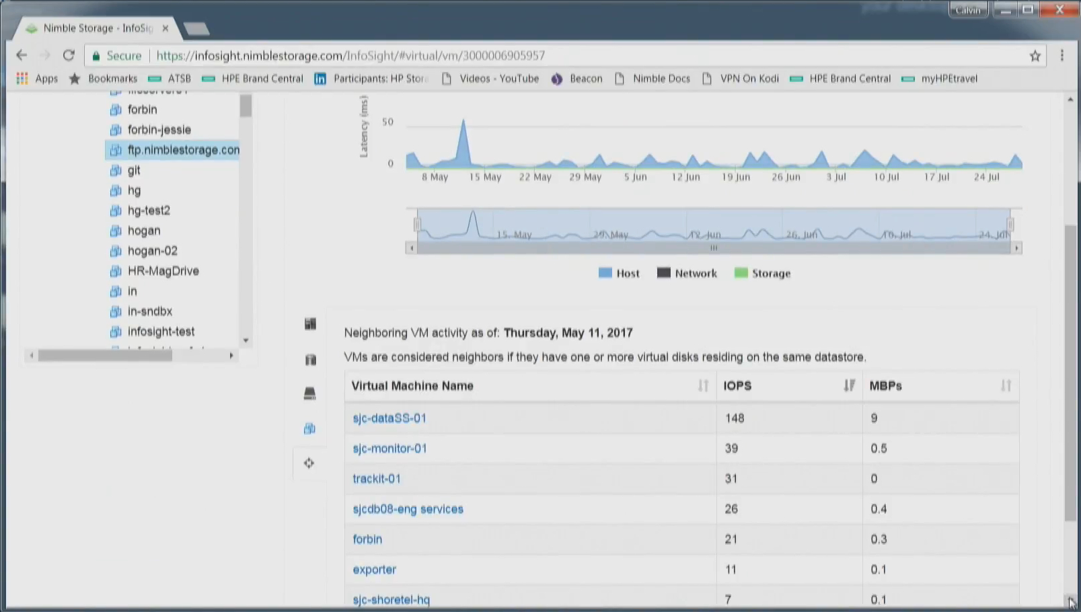Click the left handle of chart range slider
1081x612 pixels.
pyautogui.click(x=417, y=225)
